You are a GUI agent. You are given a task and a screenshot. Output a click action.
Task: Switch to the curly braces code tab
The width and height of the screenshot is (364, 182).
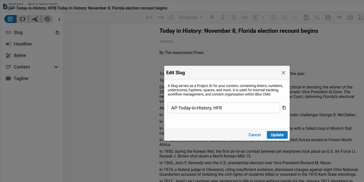tap(23, 19)
